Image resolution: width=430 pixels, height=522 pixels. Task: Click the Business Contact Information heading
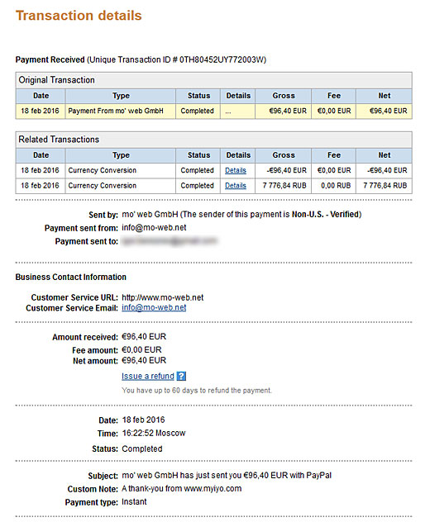click(70, 277)
